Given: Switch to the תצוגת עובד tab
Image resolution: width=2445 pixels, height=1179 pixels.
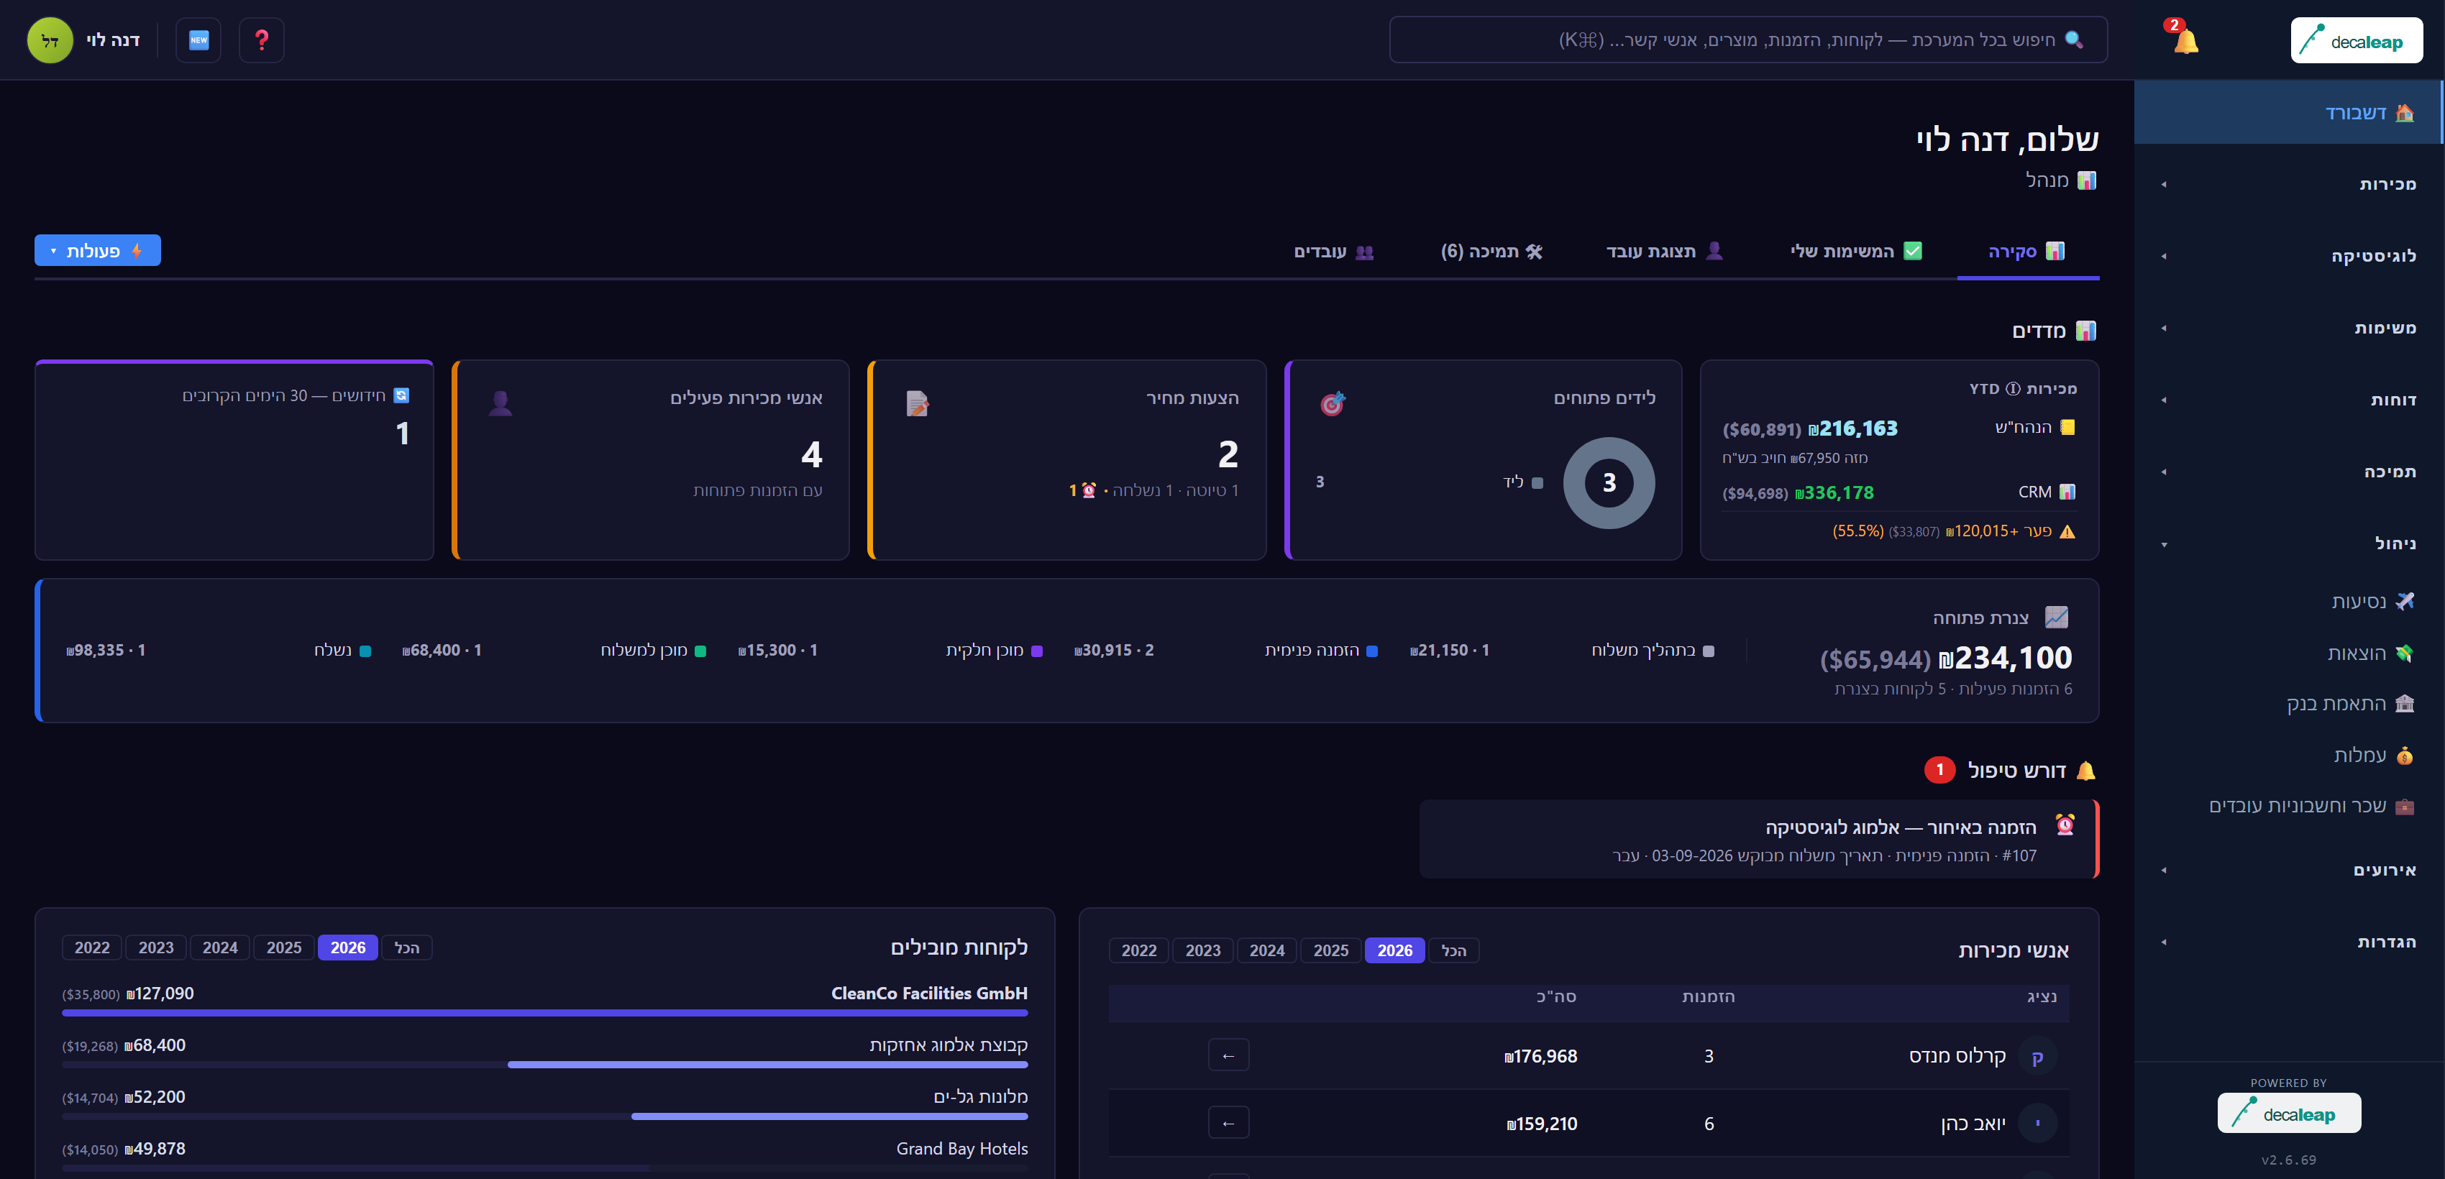Looking at the screenshot, I should [1665, 252].
